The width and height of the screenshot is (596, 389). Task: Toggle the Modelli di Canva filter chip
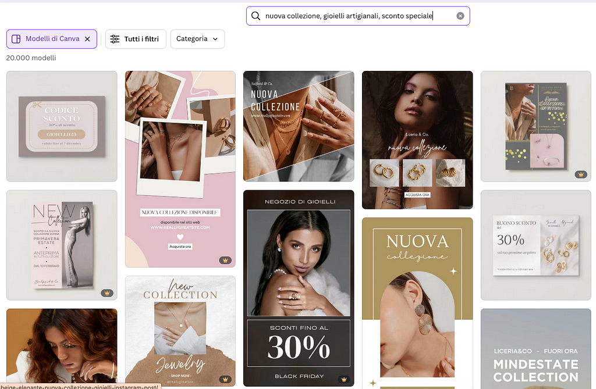(52, 39)
